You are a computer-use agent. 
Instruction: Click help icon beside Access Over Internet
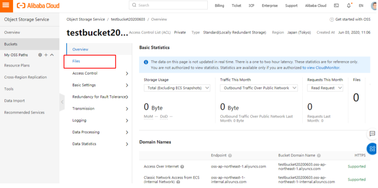coord(182,166)
